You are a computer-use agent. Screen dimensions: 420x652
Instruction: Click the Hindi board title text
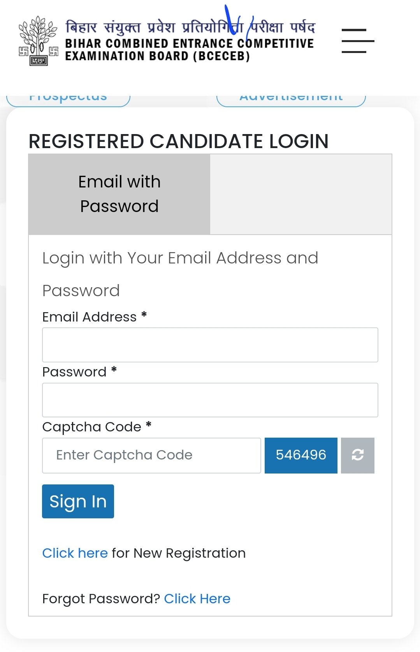(x=190, y=27)
